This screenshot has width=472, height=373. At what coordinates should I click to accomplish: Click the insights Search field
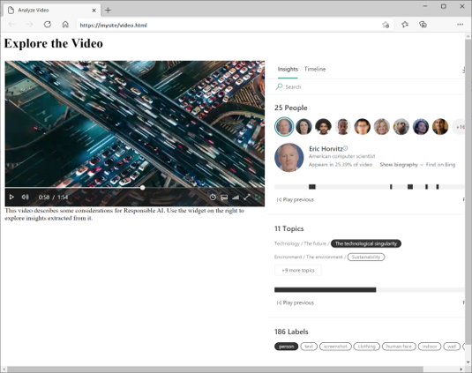(367, 87)
